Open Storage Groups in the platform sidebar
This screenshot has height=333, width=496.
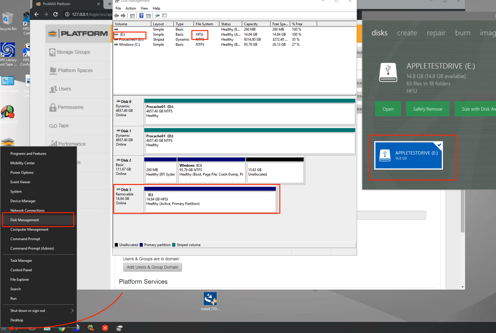pos(73,52)
